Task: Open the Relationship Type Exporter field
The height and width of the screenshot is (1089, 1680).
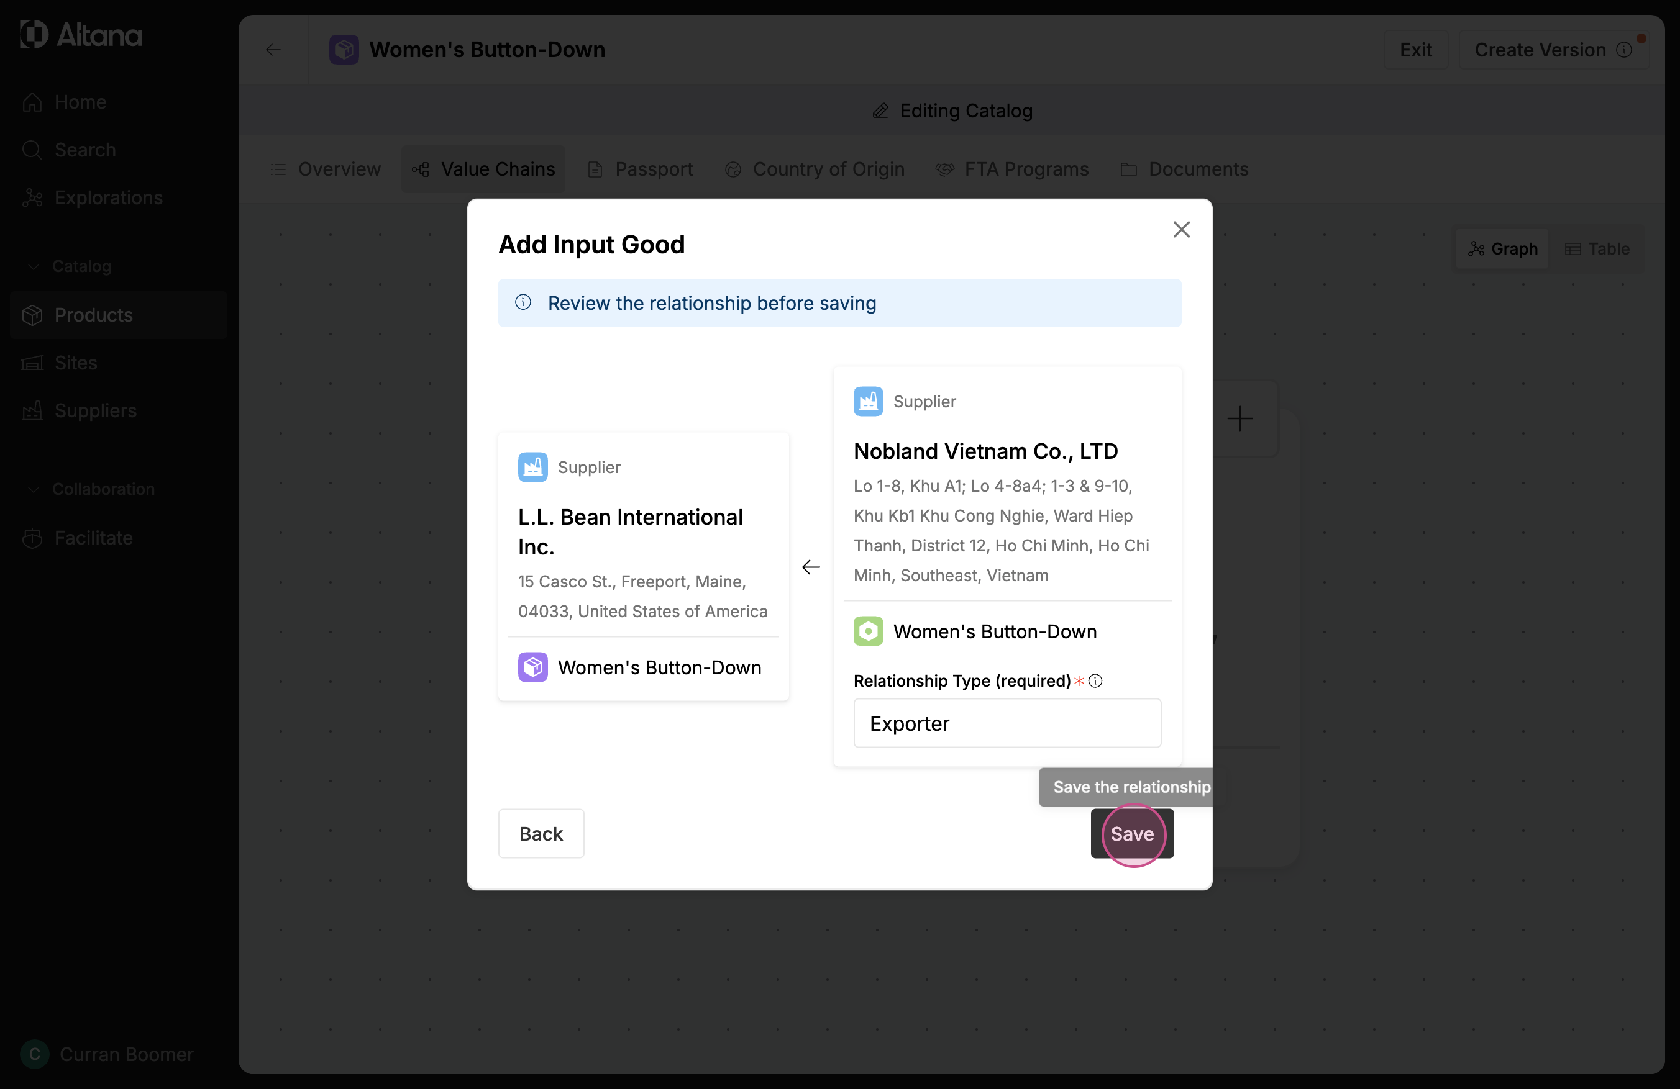Action: pyautogui.click(x=1007, y=723)
